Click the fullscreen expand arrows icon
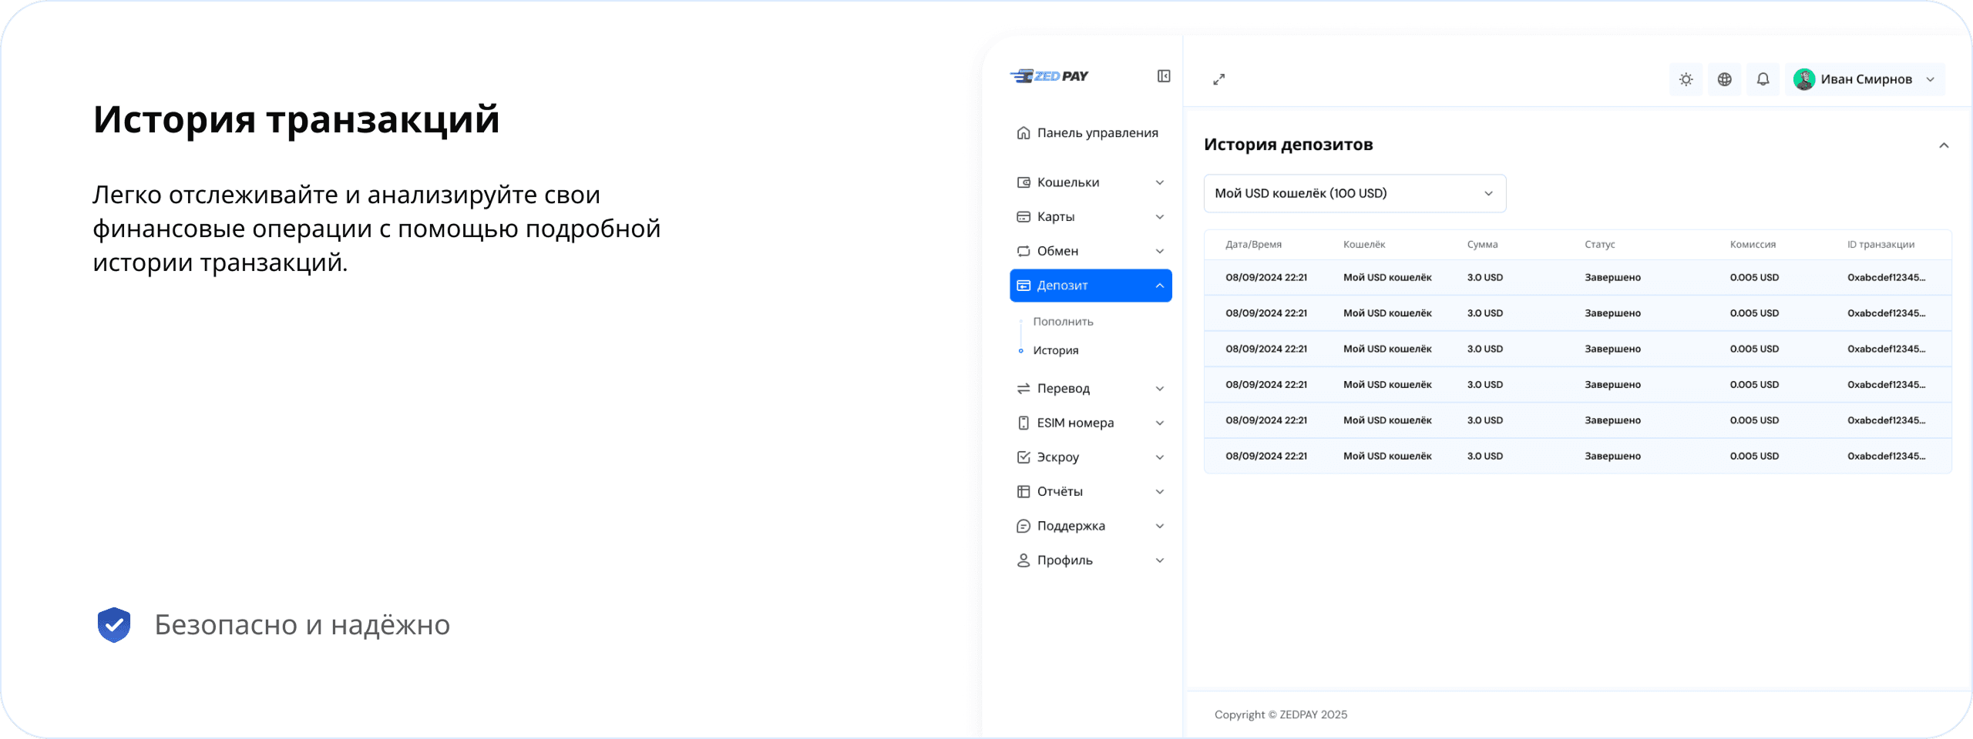This screenshot has height=739, width=1973. click(1218, 79)
